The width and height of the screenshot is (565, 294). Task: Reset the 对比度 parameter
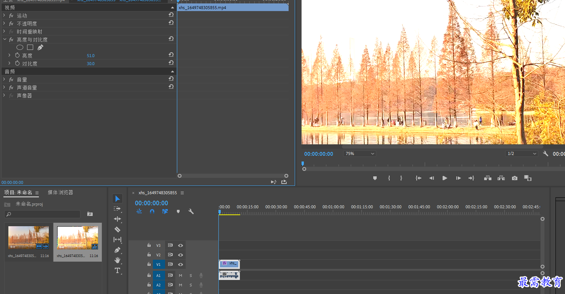click(x=171, y=63)
